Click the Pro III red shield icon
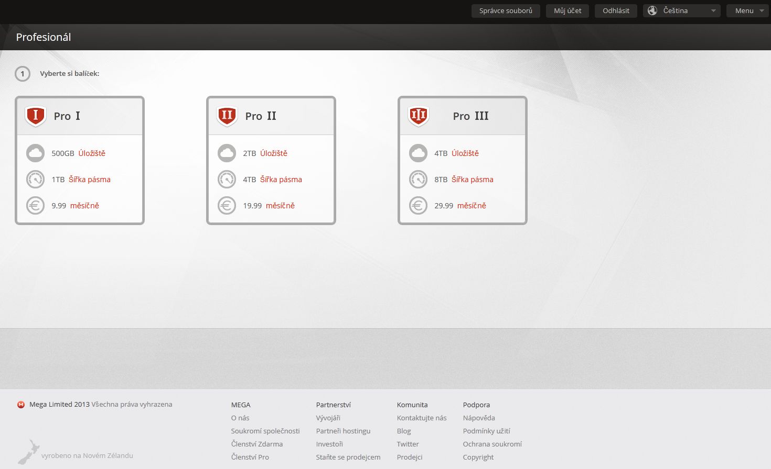 (419, 116)
